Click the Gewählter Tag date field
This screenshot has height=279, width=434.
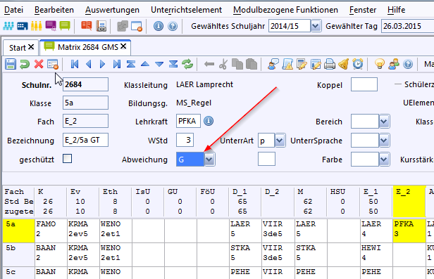(x=407, y=26)
